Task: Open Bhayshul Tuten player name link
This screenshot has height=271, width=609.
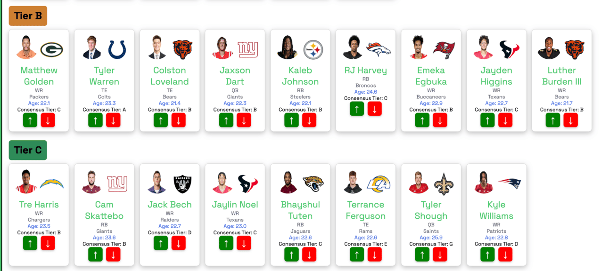Action: [x=300, y=210]
